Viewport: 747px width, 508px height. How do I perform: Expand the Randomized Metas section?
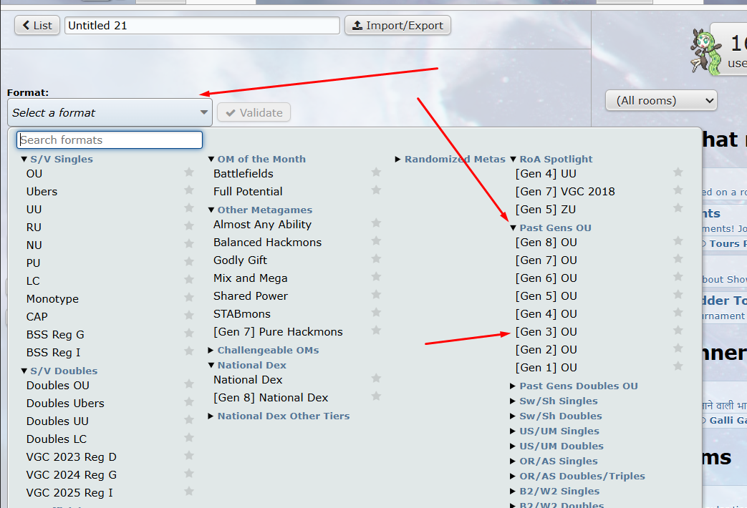point(450,159)
